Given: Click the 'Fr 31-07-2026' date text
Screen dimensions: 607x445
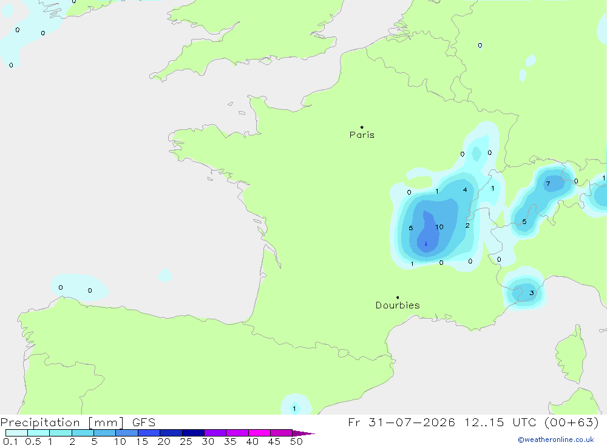Looking at the screenshot, I should pyautogui.click(x=401, y=422).
